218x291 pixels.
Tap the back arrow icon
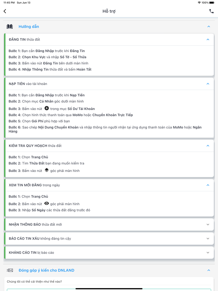pos(5,11)
